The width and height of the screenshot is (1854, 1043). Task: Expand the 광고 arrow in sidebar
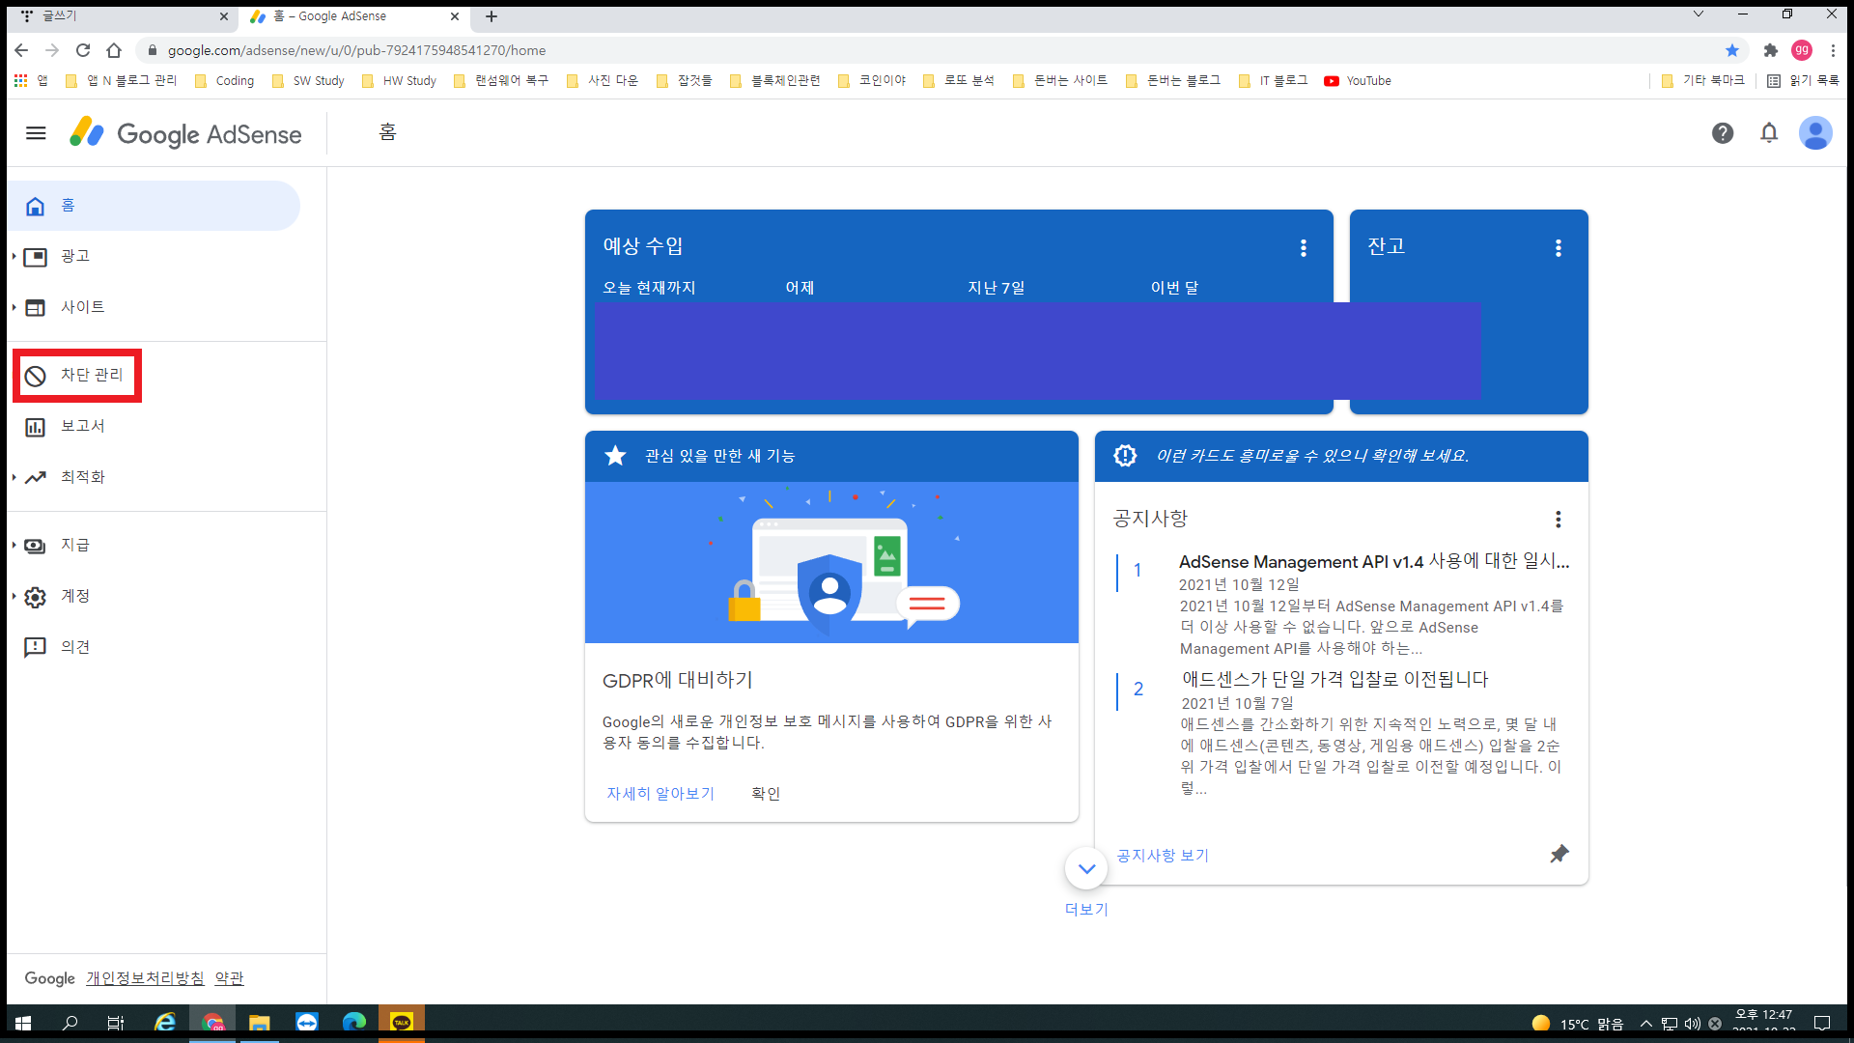click(x=14, y=256)
